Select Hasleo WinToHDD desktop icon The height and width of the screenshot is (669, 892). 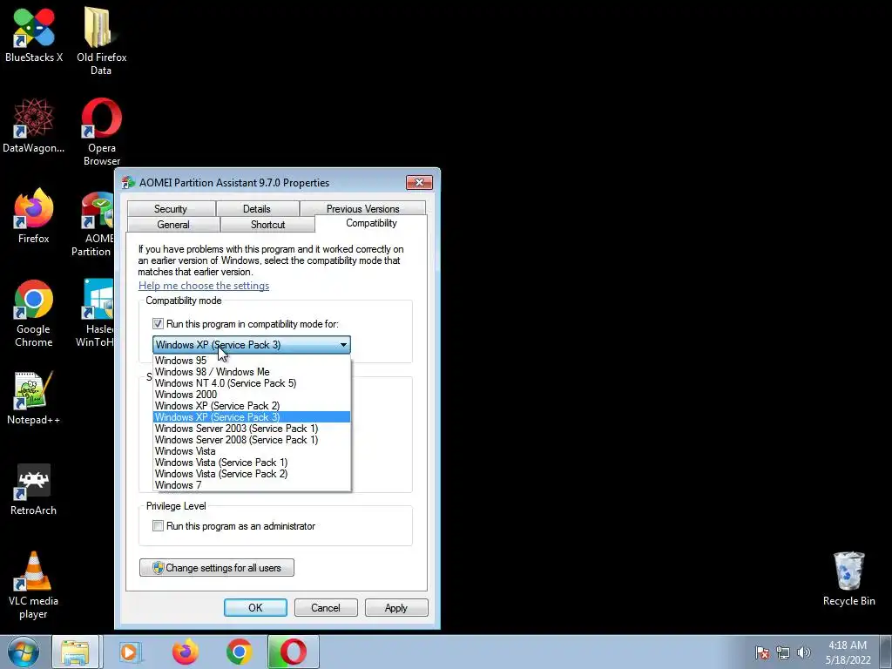(96, 313)
